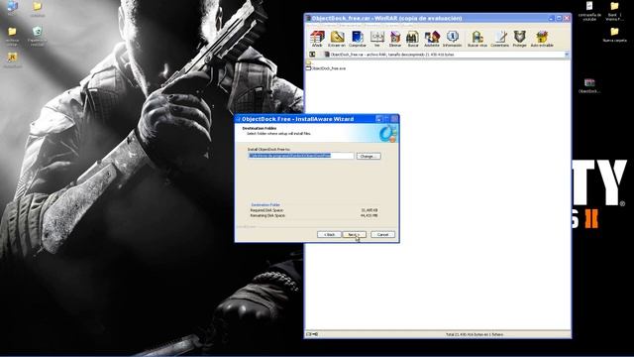Screen dimensions: 634x357
Task: Select the folder icon beside Mi PC
Action: 38,9
